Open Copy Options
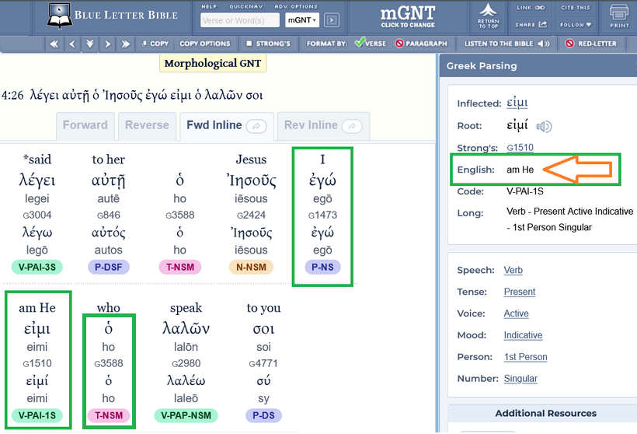 pyautogui.click(x=205, y=44)
